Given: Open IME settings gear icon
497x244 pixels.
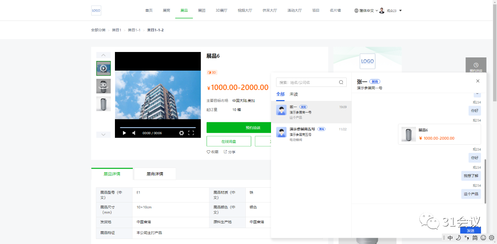Looking at the screenshot, I should 492,238.
